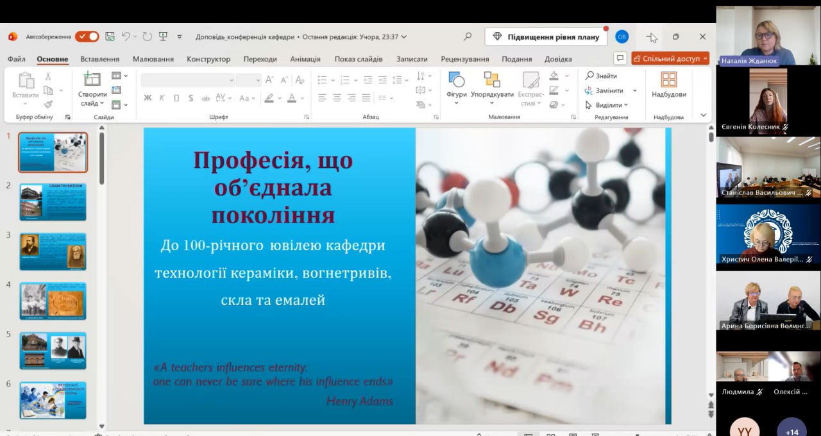Open the Фігури shapes gallery
The height and width of the screenshot is (436, 821).
[x=457, y=89]
